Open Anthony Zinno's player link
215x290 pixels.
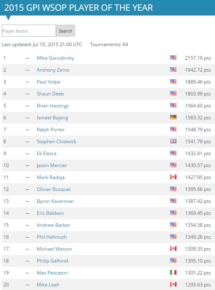tap(53, 70)
